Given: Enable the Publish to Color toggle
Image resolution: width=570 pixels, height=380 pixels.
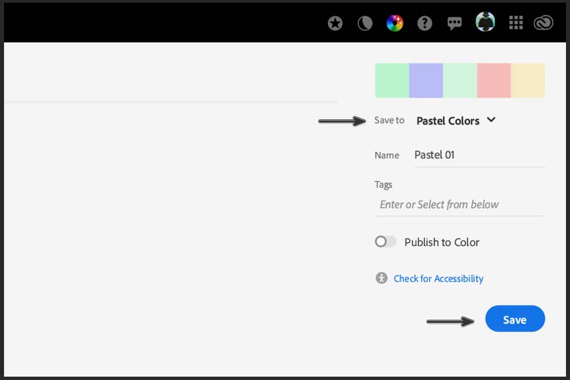Looking at the screenshot, I should click(386, 241).
